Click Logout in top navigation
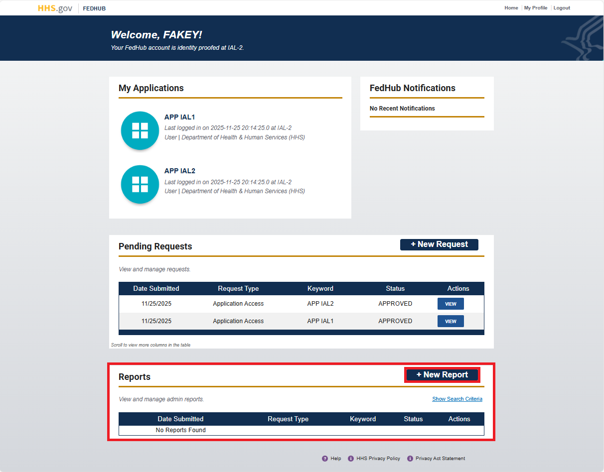Image resolution: width=604 pixels, height=472 pixels. click(x=562, y=8)
